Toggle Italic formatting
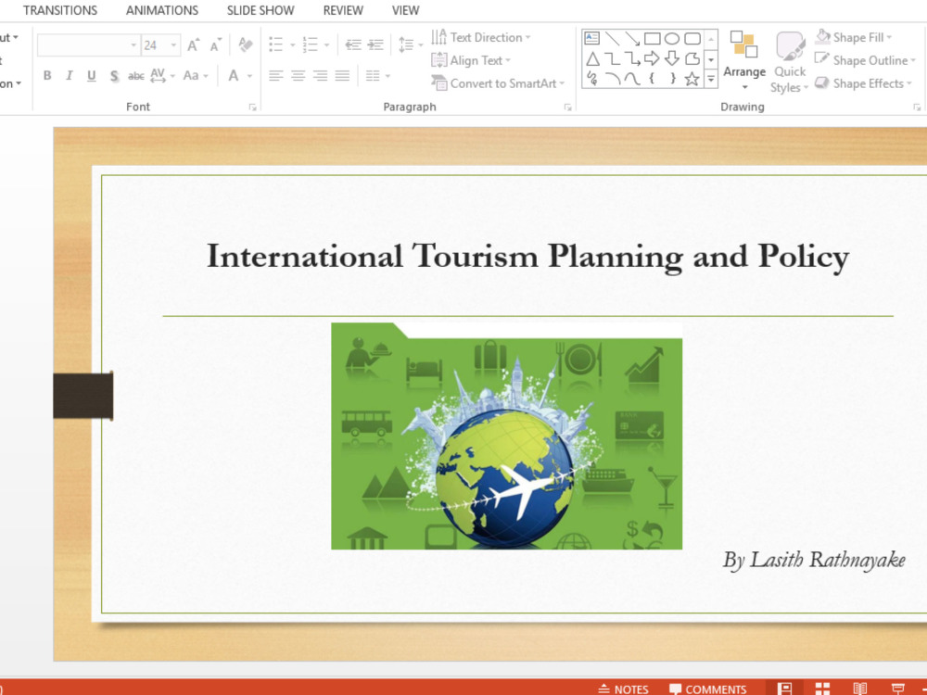 70,76
